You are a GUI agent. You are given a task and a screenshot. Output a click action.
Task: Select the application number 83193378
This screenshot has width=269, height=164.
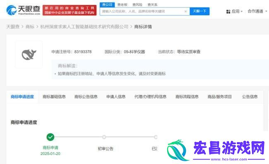(83, 52)
